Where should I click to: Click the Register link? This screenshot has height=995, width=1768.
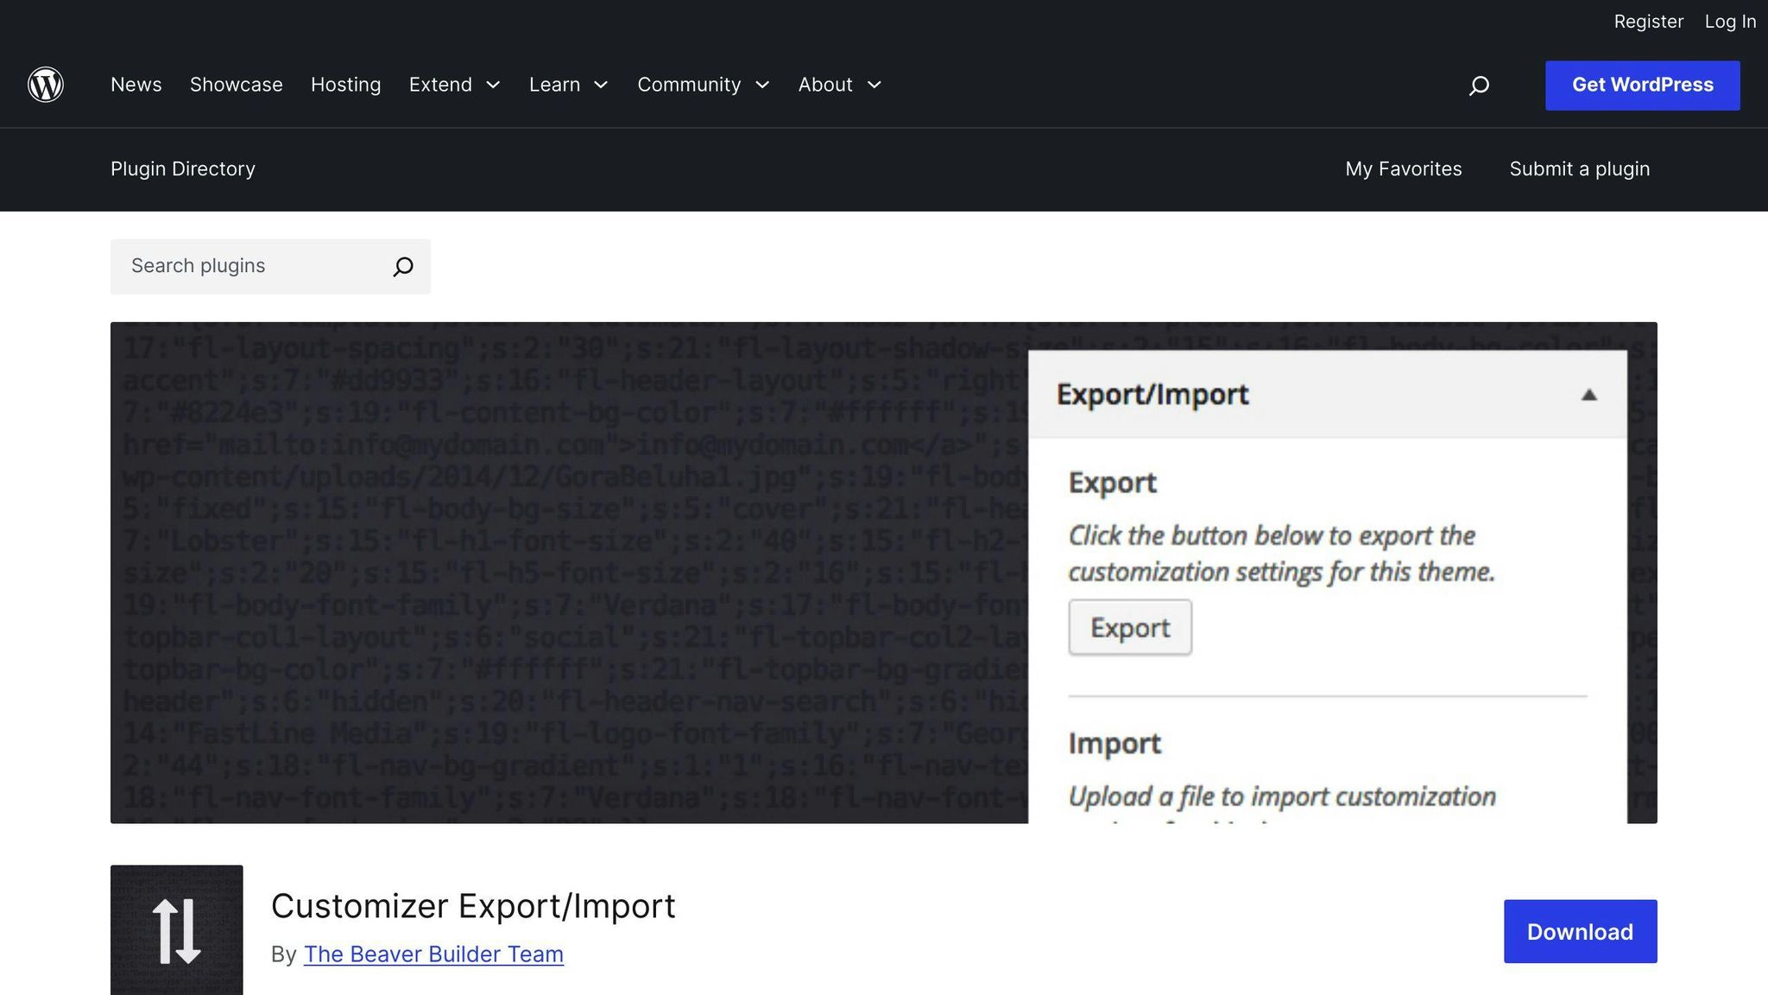pyautogui.click(x=1649, y=22)
